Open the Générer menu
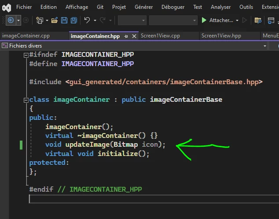 (144, 7)
